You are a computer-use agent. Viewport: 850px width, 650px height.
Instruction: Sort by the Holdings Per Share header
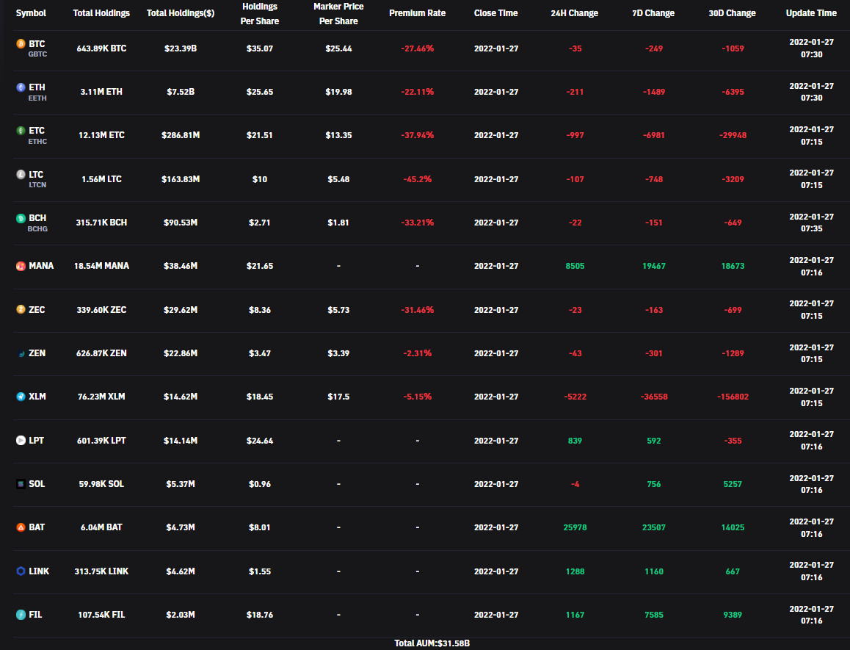pos(260,13)
